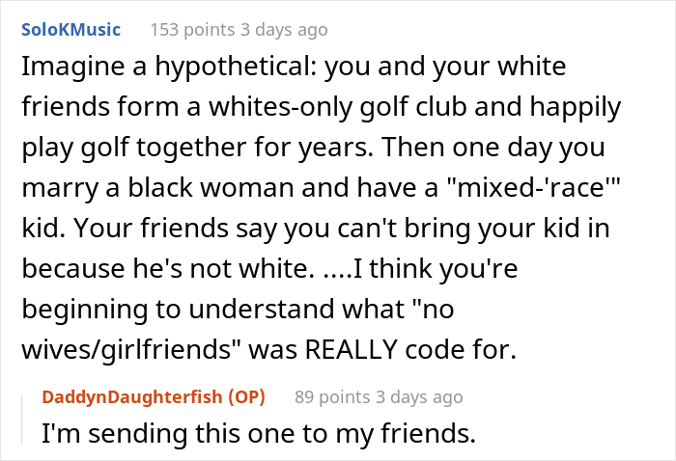The image size is (676, 461).
Task: Click the reply's '3 days ago' timestamp
Action: pyautogui.click(x=418, y=396)
